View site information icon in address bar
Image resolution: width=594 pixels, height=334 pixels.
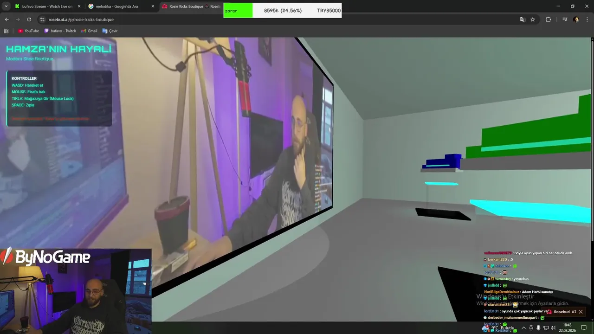click(42, 19)
